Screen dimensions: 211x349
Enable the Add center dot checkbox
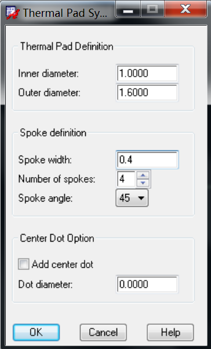(x=24, y=264)
